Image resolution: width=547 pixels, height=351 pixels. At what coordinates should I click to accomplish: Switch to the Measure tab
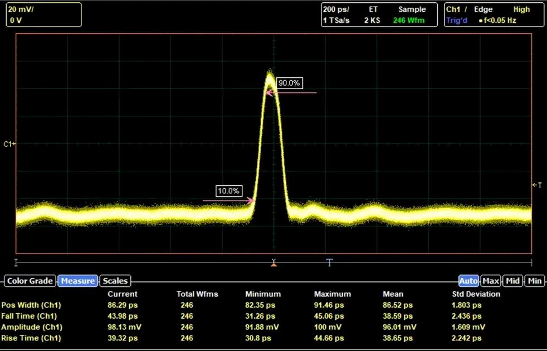coord(78,281)
